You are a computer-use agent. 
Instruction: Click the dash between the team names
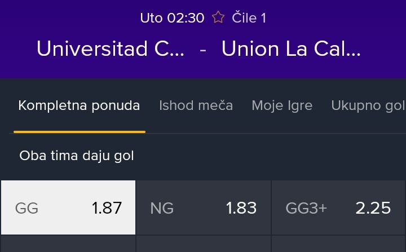(203, 49)
